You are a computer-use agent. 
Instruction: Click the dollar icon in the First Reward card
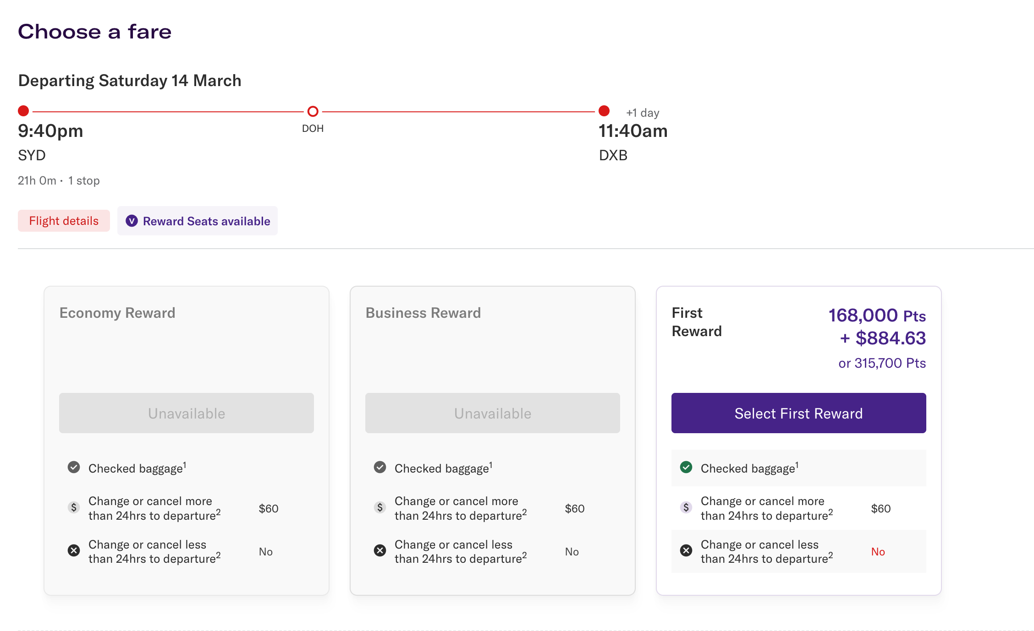(686, 507)
